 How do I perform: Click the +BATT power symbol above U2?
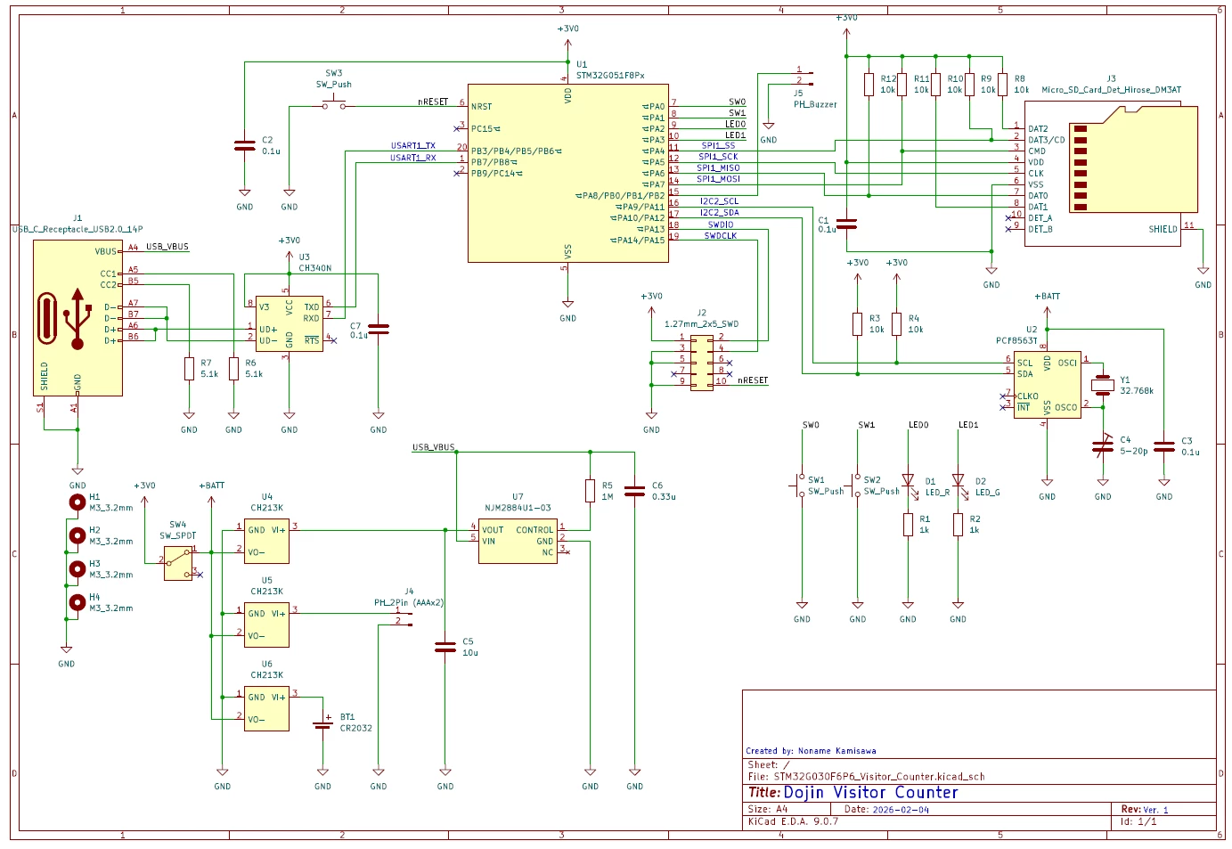(x=1047, y=303)
